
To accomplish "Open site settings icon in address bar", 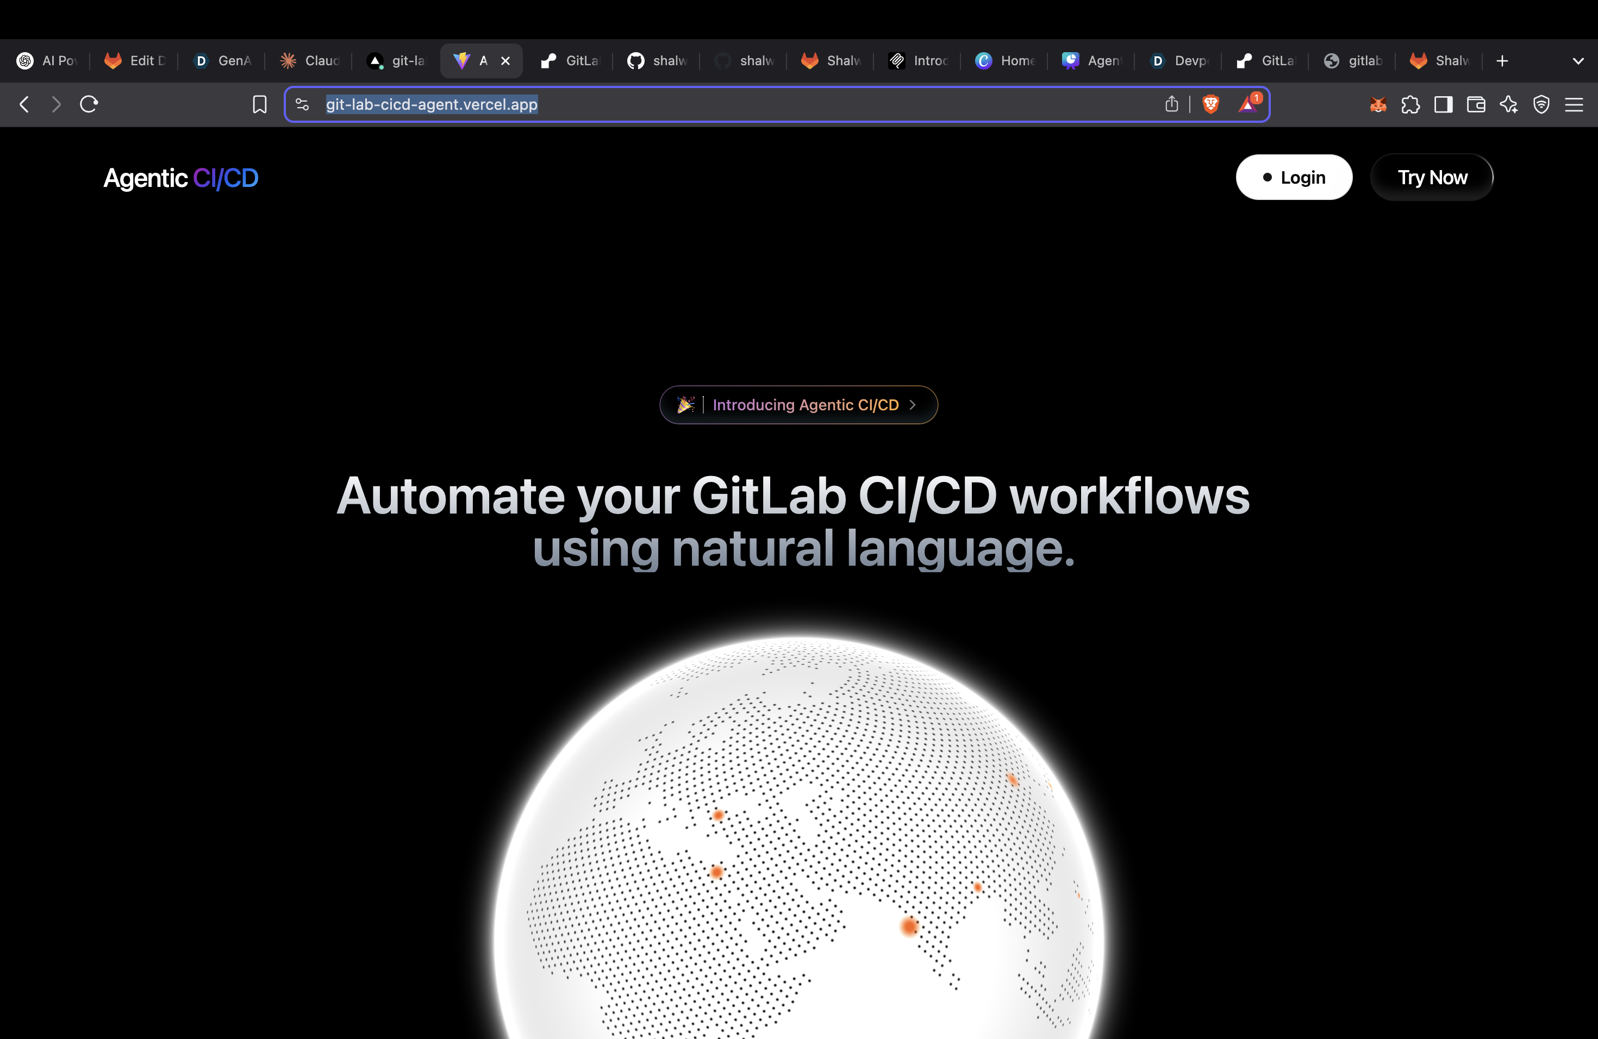I will coord(302,105).
